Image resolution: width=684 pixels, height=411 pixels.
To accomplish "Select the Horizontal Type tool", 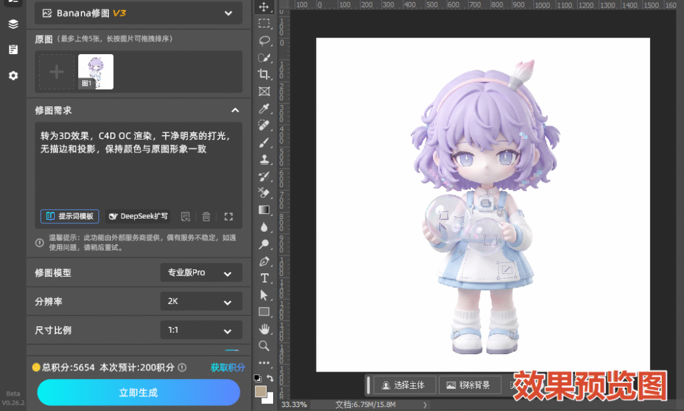I will click(x=264, y=278).
